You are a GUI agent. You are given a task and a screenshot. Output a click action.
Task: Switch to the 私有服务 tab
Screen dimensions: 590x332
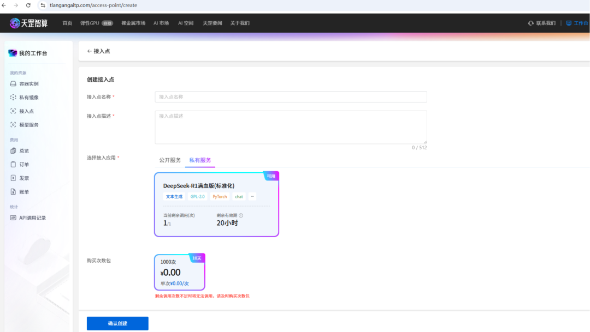200,160
